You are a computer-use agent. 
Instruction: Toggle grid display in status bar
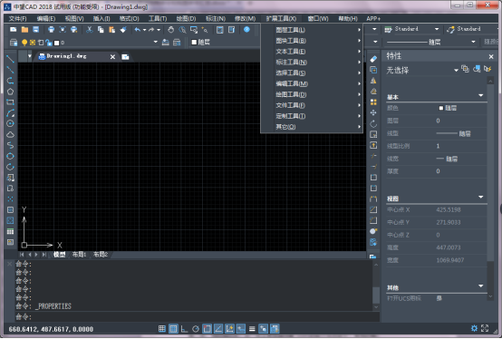tap(173, 329)
